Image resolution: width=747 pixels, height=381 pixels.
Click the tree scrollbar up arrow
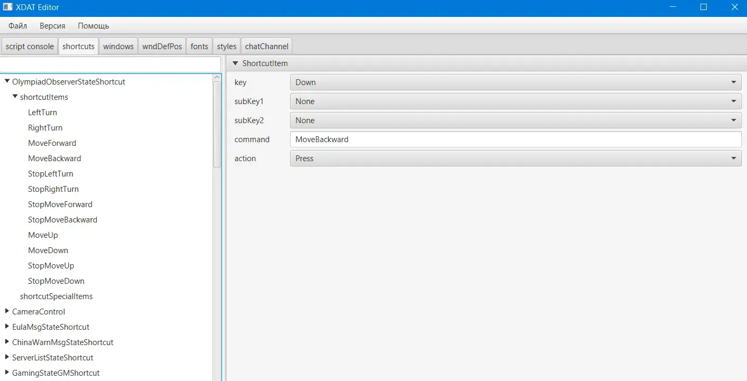coord(217,77)
